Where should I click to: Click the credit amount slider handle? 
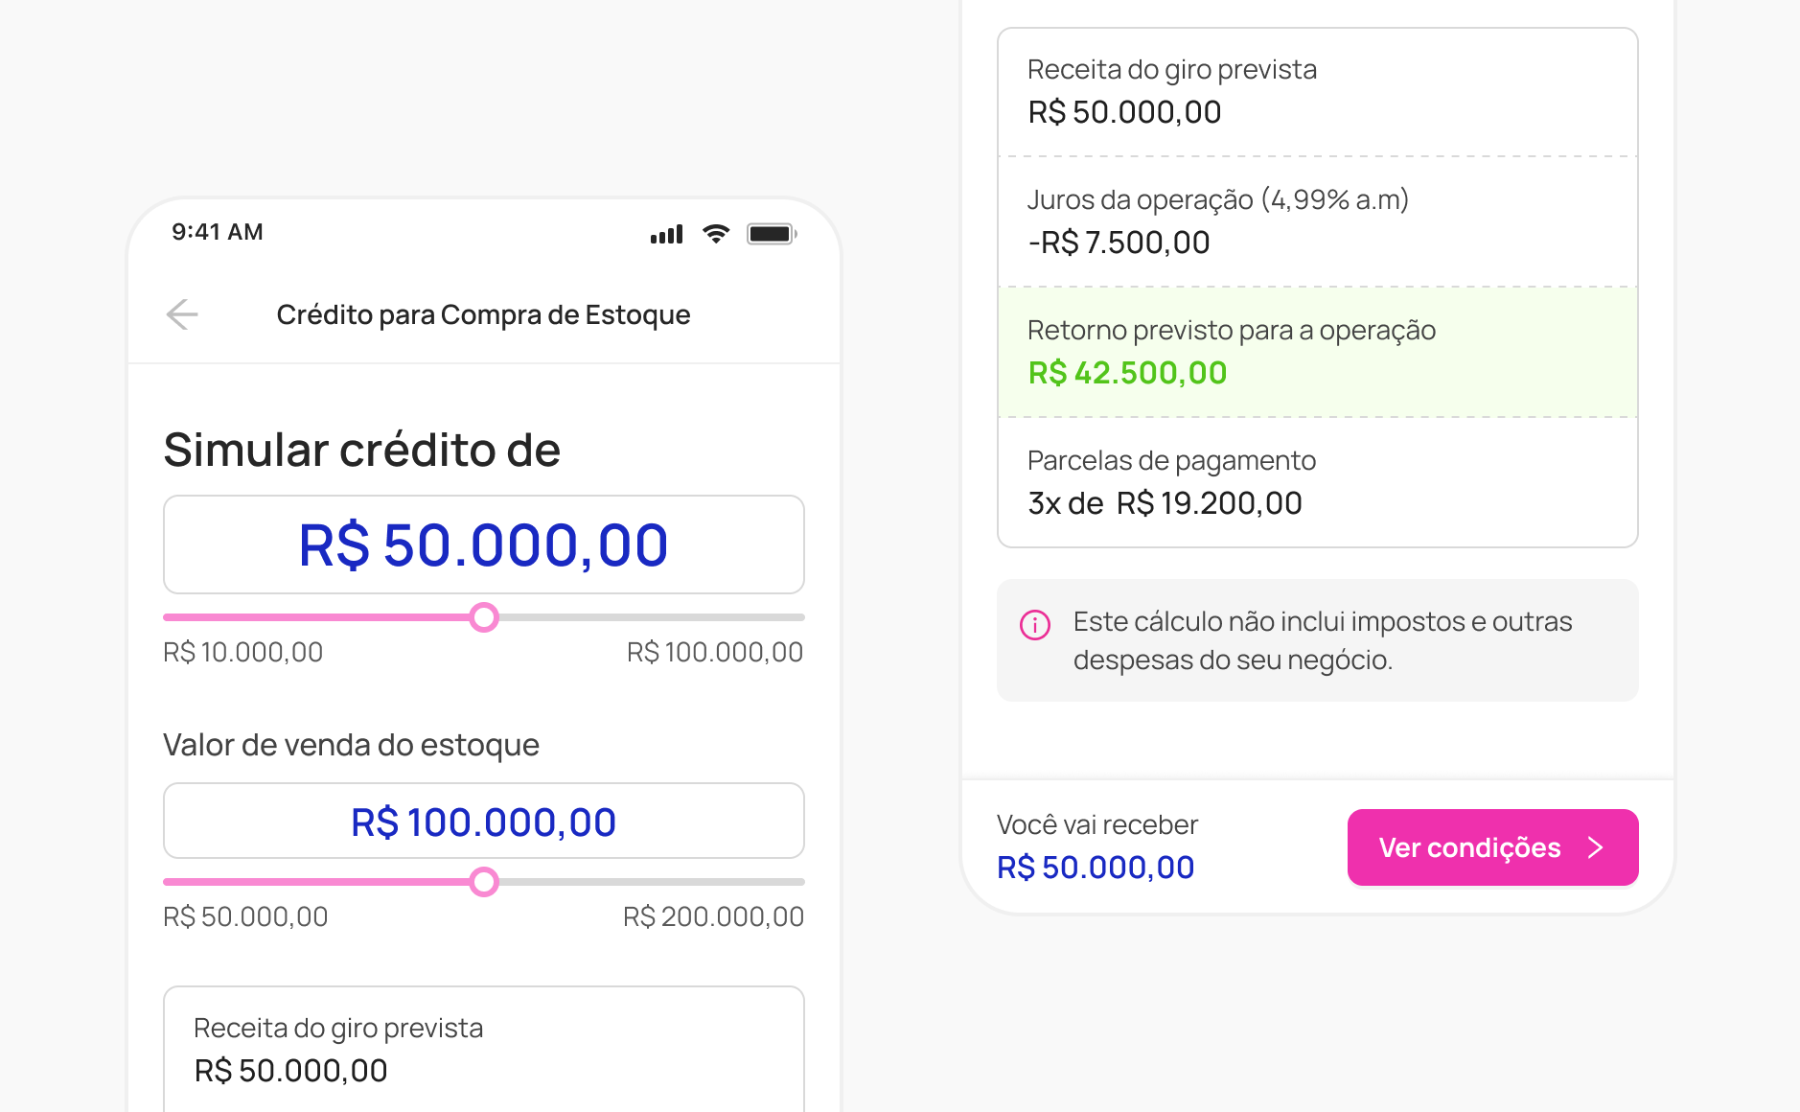(x=485, y=617)
